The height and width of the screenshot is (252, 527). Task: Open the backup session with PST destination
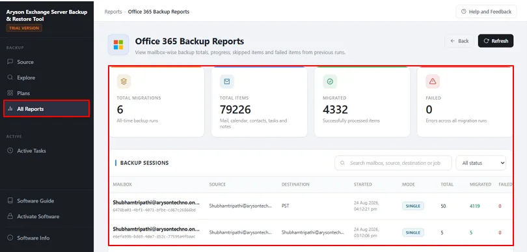click(x=311, y=206)
